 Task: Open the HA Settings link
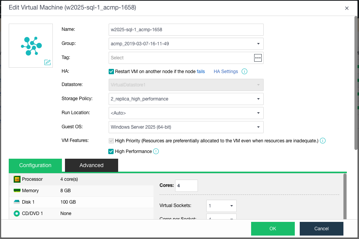pos(226,72)
